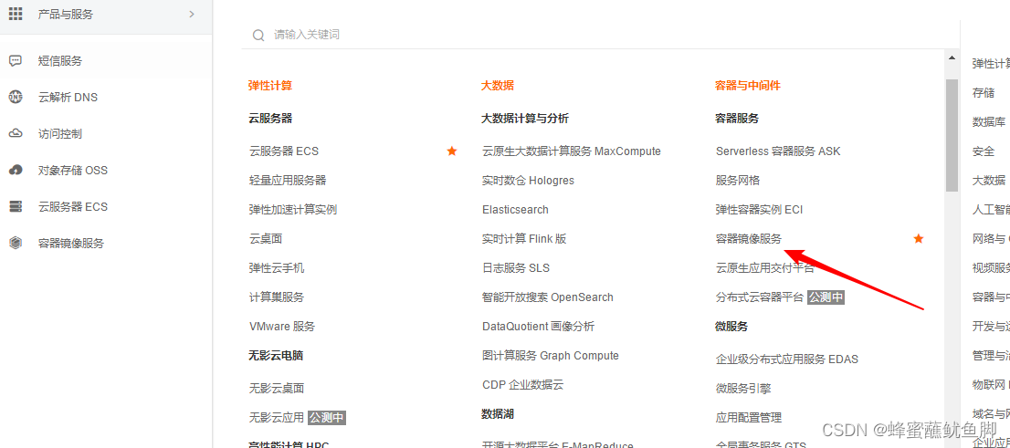The image size is (1010, 448).
Task: Open 服务网格 link
Action: point(738,181)
